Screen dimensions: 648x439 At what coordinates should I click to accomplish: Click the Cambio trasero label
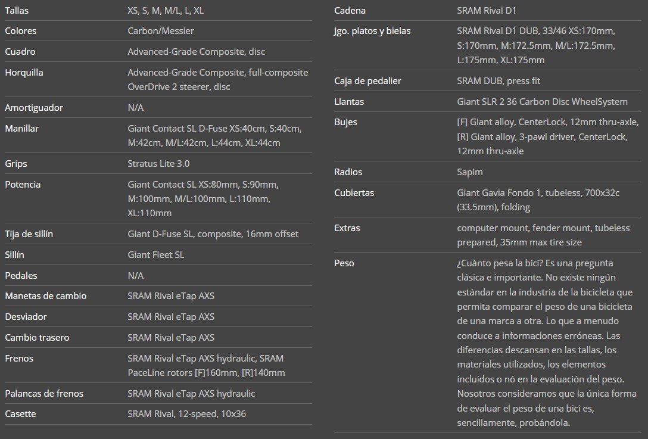(x=37, y=338)
